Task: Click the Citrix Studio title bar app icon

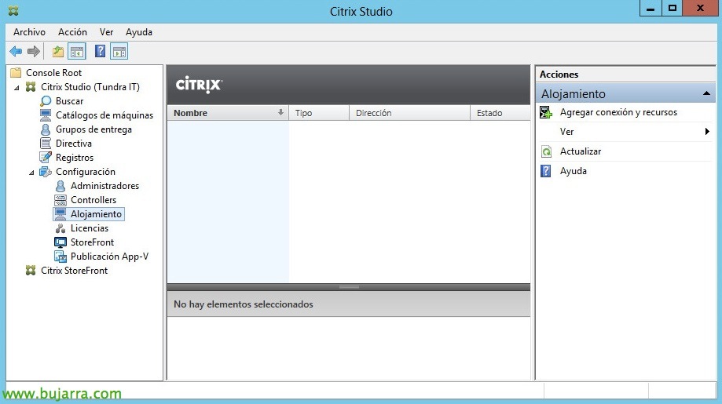Action: tap(14, 10)
